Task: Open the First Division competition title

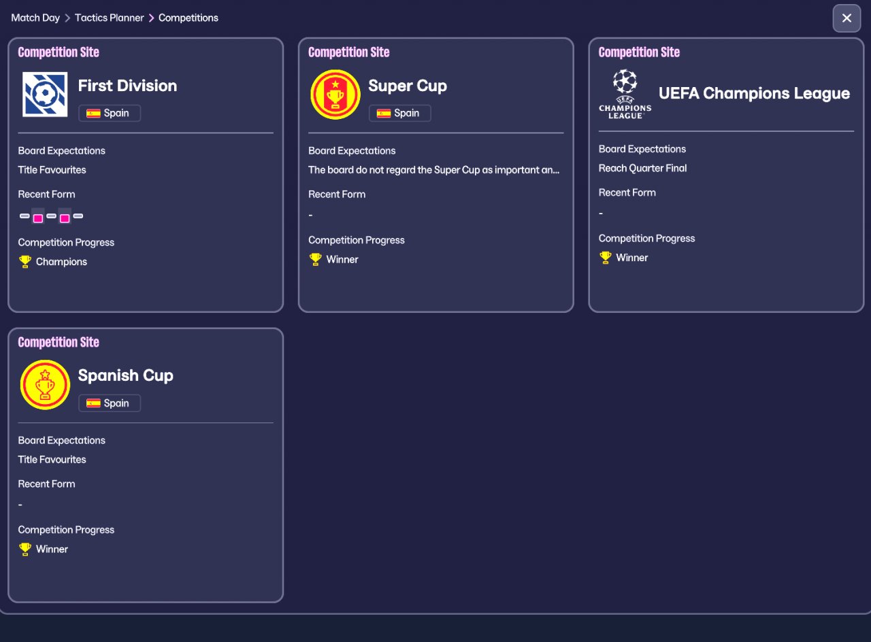Action: pos(127,86)
